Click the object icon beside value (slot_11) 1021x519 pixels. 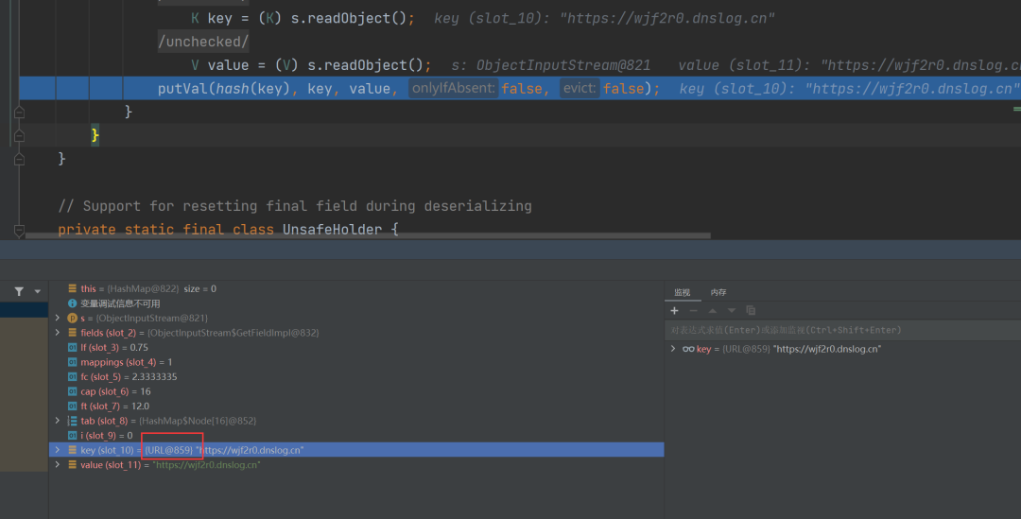click(72, 465)
